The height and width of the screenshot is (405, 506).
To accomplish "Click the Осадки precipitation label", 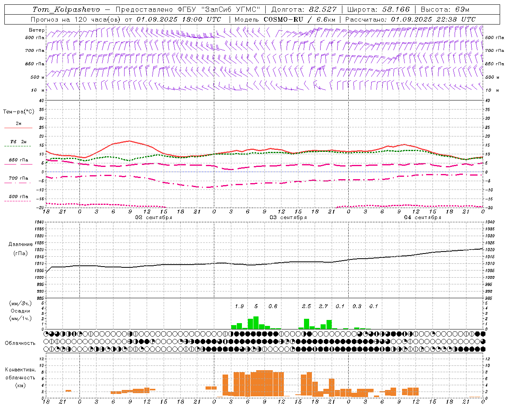I will click(x=21, y=311).
